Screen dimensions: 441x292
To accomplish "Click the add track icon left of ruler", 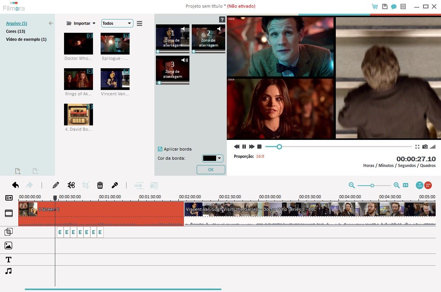I will click(x=9, y=198).
